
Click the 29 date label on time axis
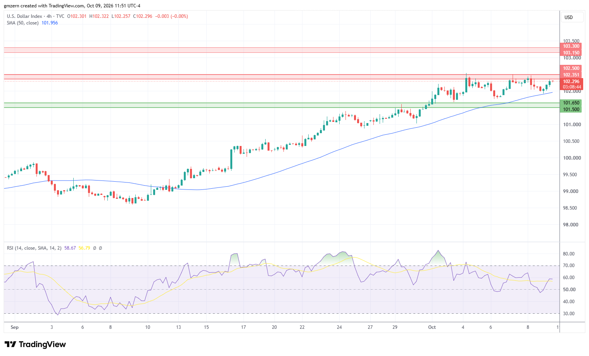tap(395, 327)
